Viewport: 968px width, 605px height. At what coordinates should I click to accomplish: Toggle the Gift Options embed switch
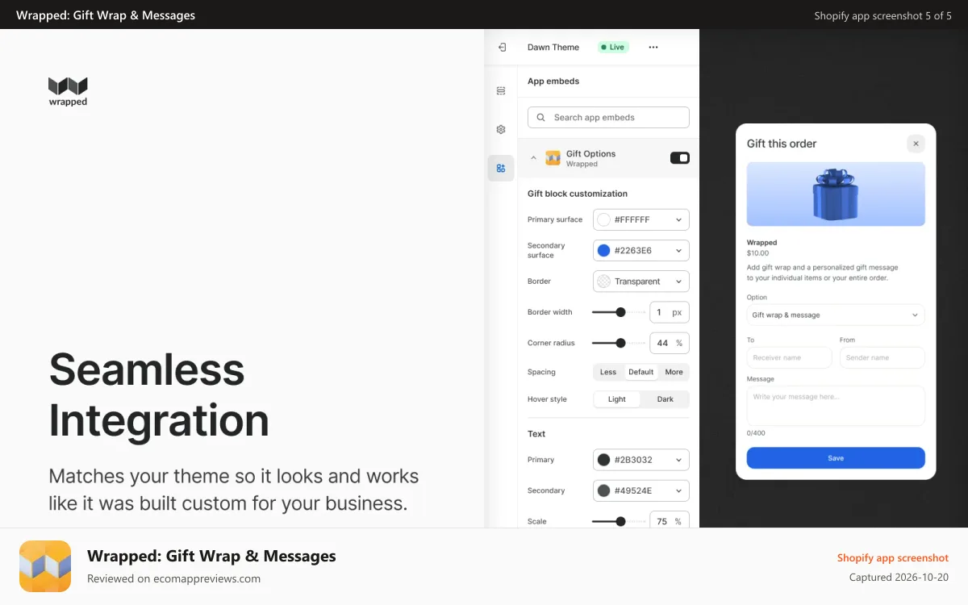[680, 158]
